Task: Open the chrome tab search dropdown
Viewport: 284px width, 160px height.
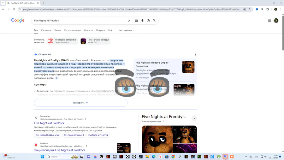Action: click(3, 3)
